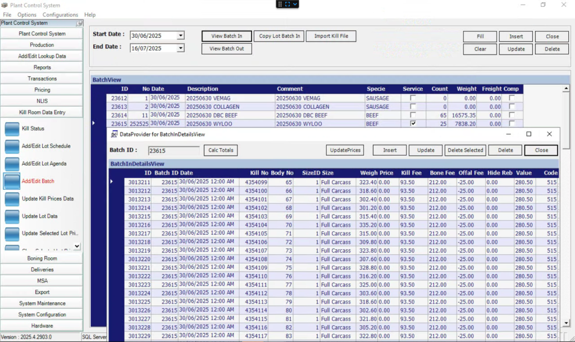This screenshot has height=342, width=575.
Task: Click the Update Lot Data icon
Action: (12, 216)
